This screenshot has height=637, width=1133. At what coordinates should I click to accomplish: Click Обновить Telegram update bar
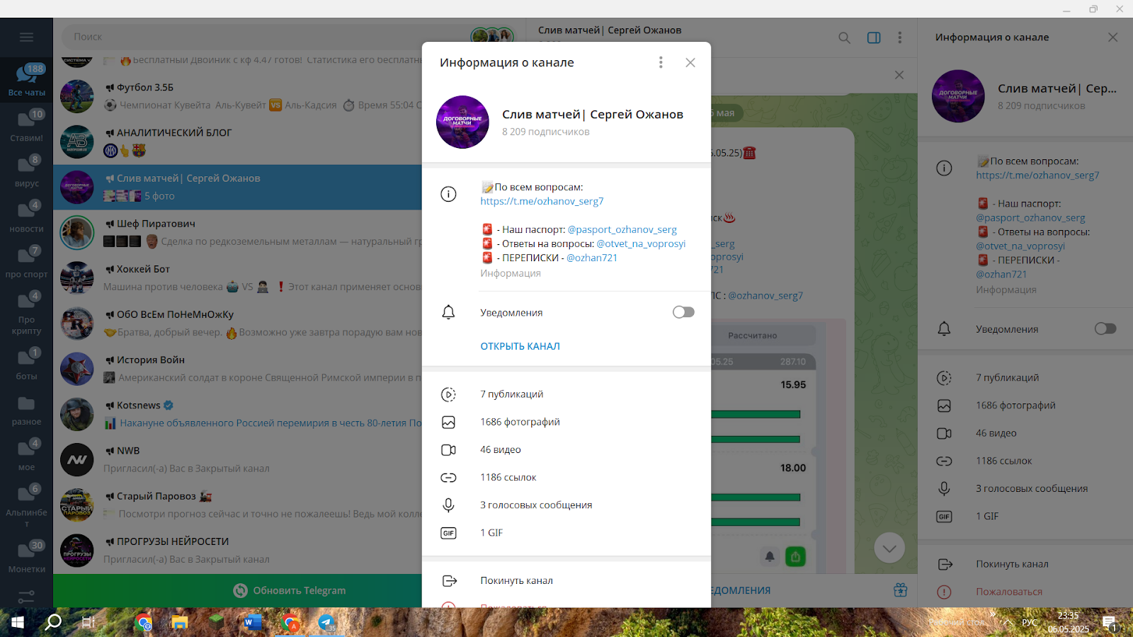[290, 590]
